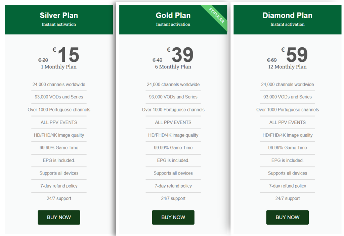
Task: Click the crossed-out €20 old price
Action: [x=43, y=60]
